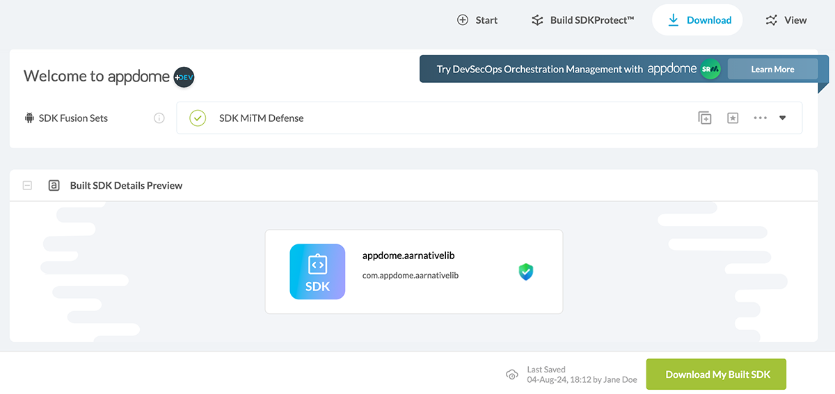Expand the fusion set dropdown arrow
Image resolution: width=835 pixels, height=394 pixels.
tap(782, 118)
